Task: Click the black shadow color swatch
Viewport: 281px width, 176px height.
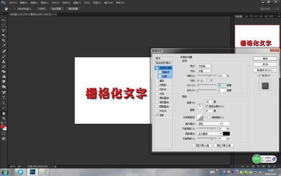Action: (x=226, y=134)
